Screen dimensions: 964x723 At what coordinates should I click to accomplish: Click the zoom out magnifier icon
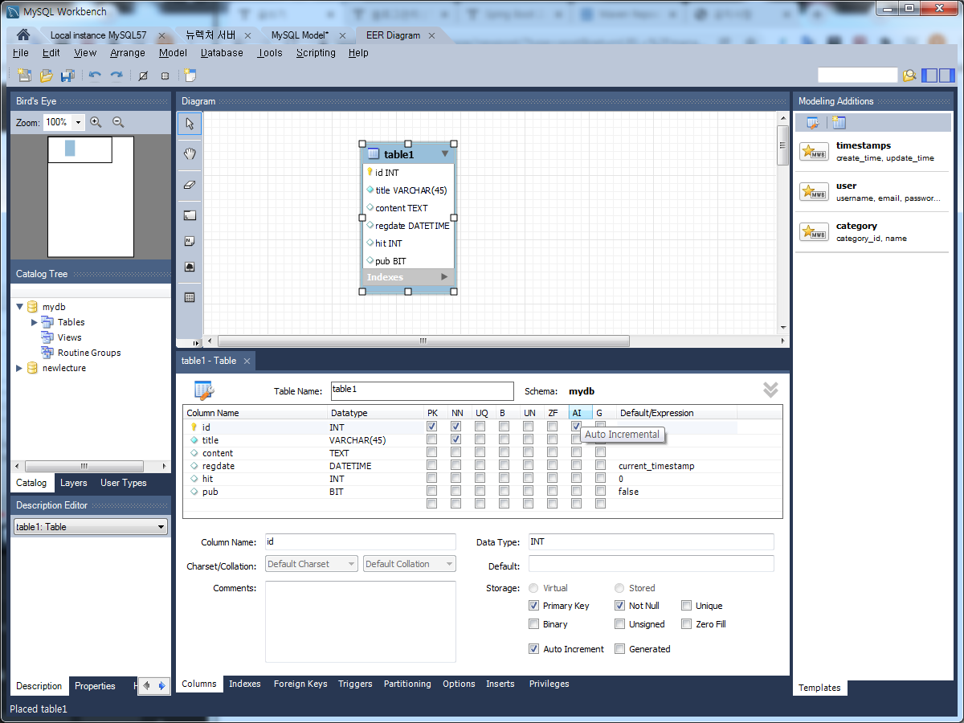118,122
